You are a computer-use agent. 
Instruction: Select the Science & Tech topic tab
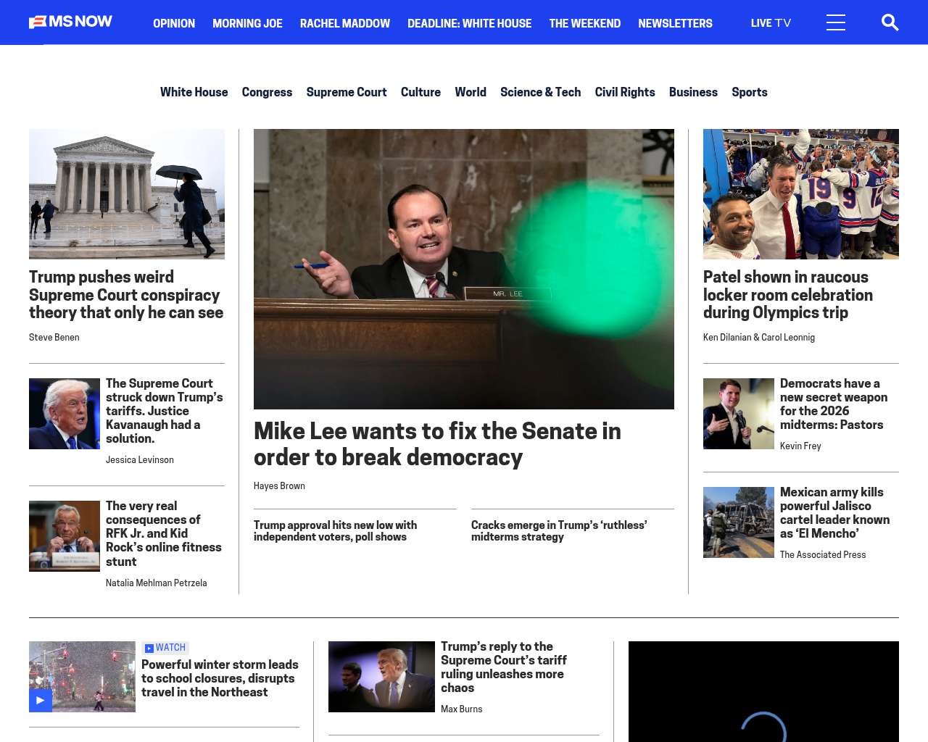pyautogui.click(x=540, y=92)
